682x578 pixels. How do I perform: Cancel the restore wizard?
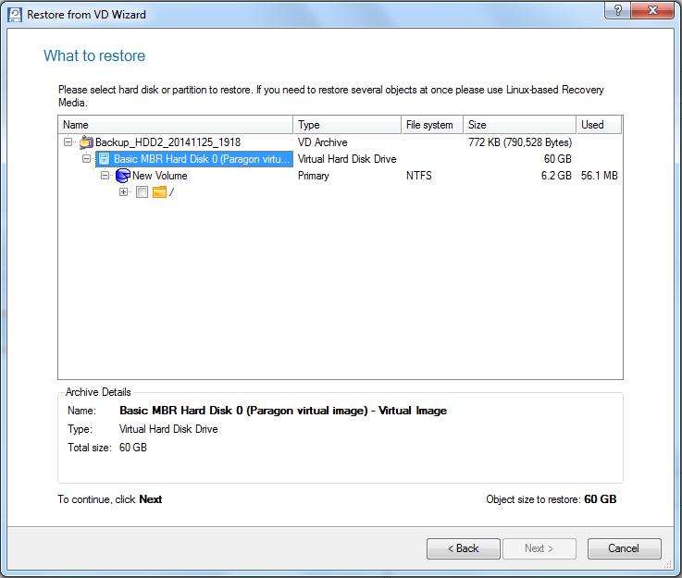point(624,549)
